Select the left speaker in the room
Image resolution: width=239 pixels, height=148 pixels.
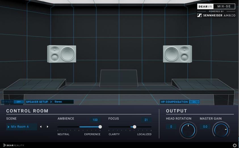62,54
